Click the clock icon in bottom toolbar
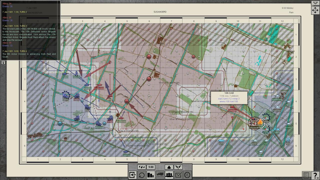 [187, 175]
